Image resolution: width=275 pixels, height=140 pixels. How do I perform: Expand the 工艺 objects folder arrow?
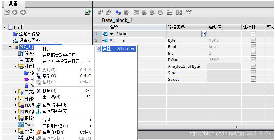(16, 92)
